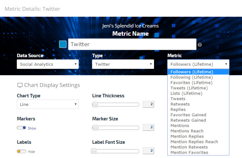
Task: Select Mentions Reach in the metric list
Action: point(187,131)
